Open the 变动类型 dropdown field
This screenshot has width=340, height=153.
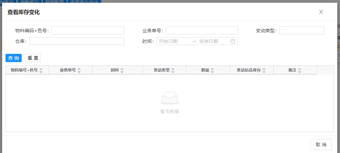[301, 30]
